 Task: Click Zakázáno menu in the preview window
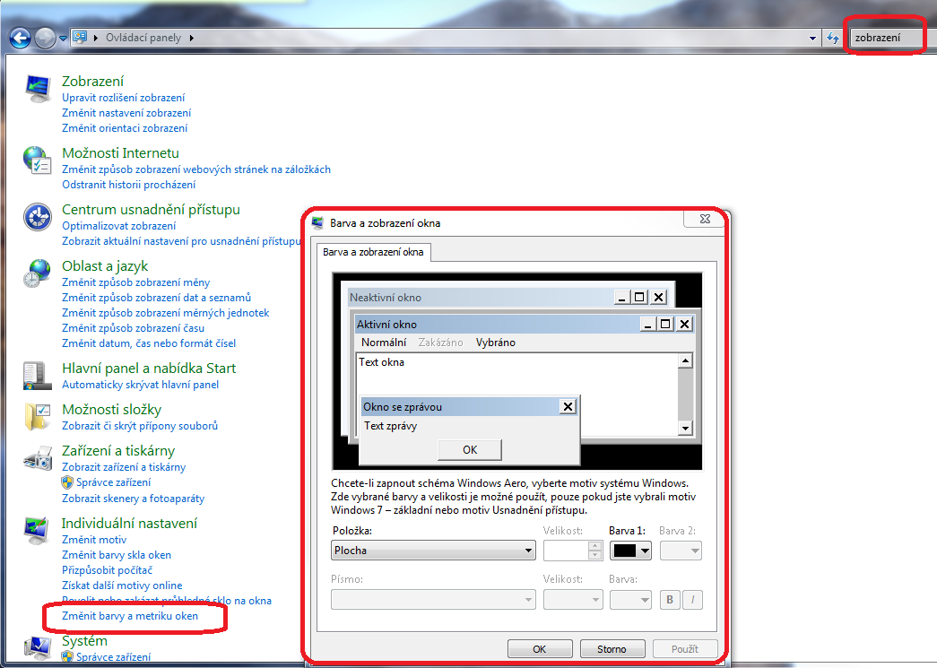click(440, 343)
